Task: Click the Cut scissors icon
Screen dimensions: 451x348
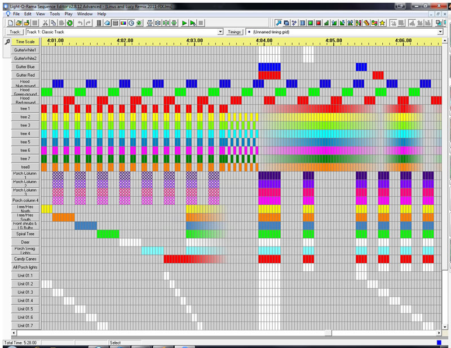Action: pos(45,23)
